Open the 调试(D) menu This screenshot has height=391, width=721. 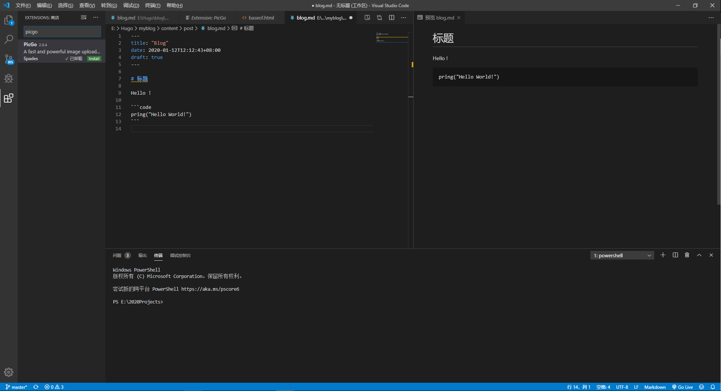131,5
